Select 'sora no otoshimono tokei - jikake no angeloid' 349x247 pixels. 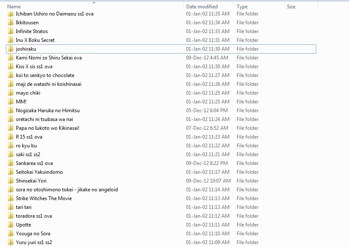[67, 190]
